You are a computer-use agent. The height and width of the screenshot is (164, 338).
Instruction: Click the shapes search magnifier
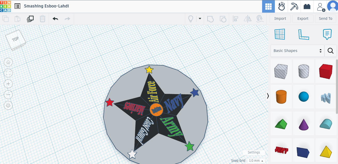tap(331, 51)
